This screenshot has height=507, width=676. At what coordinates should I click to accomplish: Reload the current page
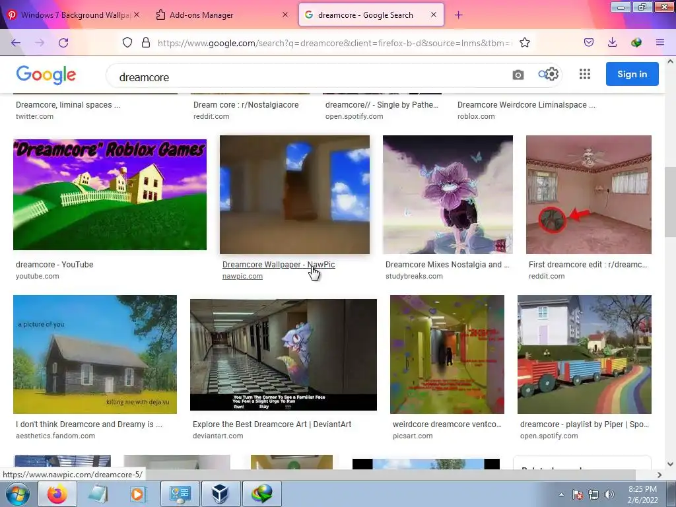(x=63, y=43)
